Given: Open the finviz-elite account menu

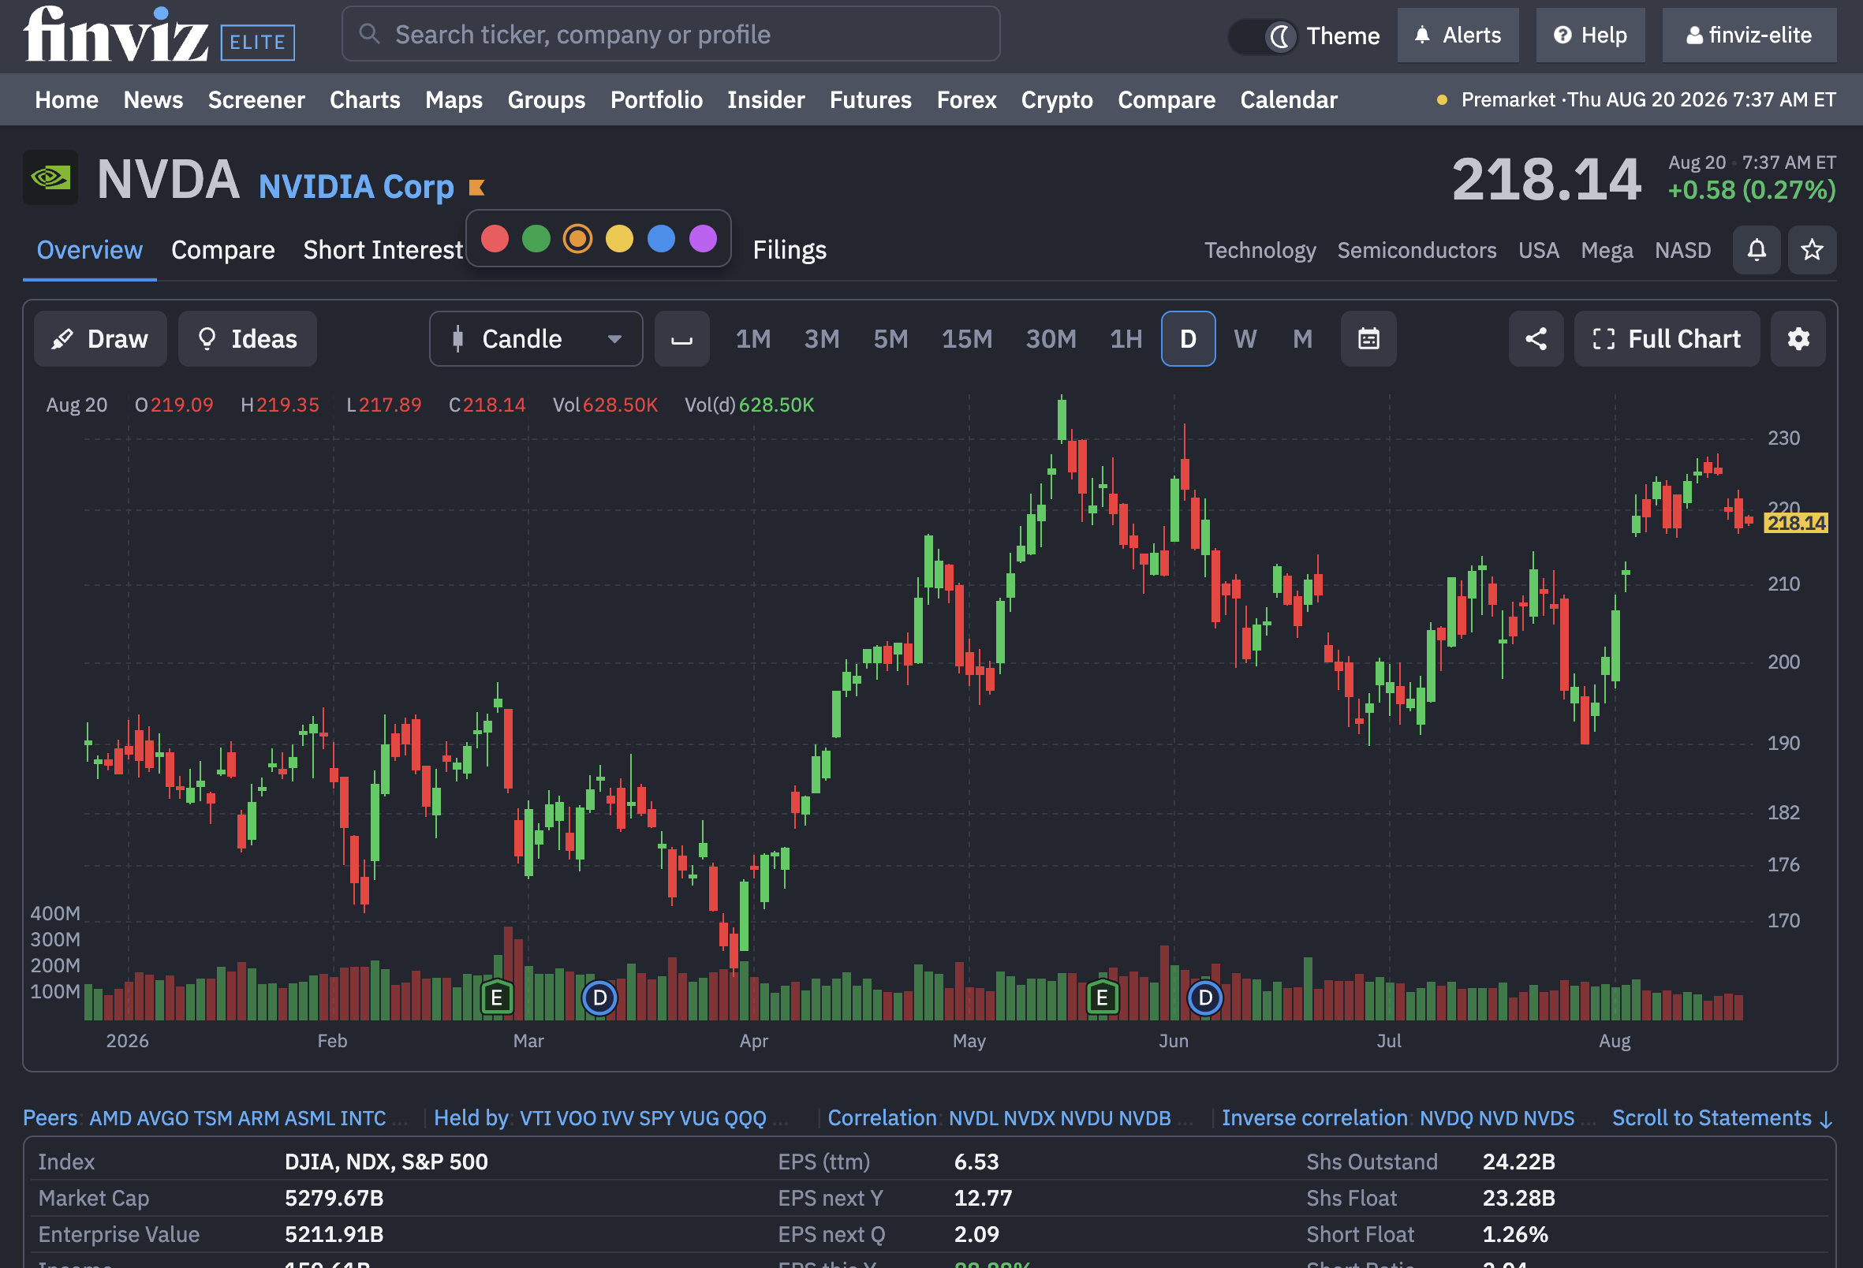Looking at the screenshot, I should tap(1749, 35).
